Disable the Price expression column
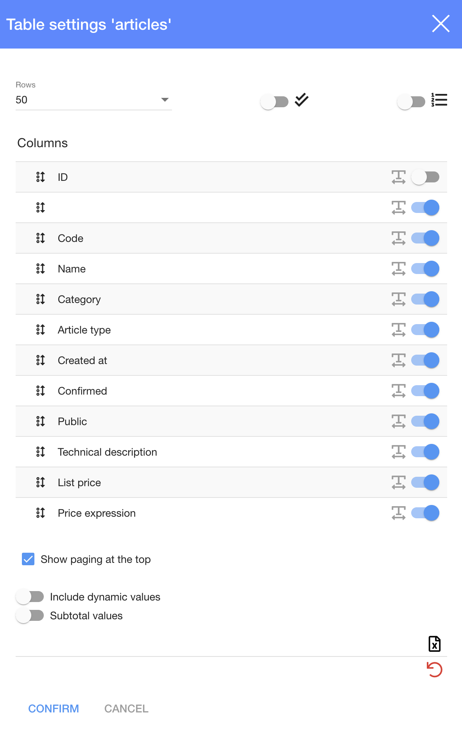The image size is (462, 732). tap(425, 513)
